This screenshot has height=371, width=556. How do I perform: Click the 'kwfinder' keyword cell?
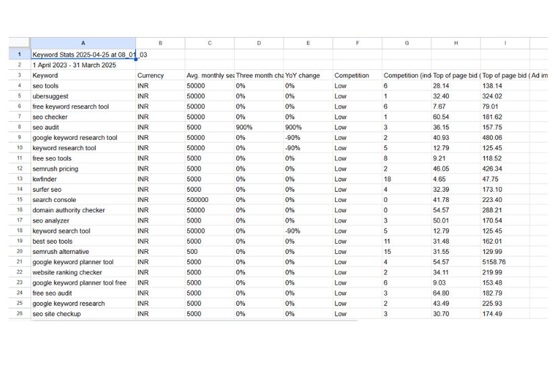point(83,179)
